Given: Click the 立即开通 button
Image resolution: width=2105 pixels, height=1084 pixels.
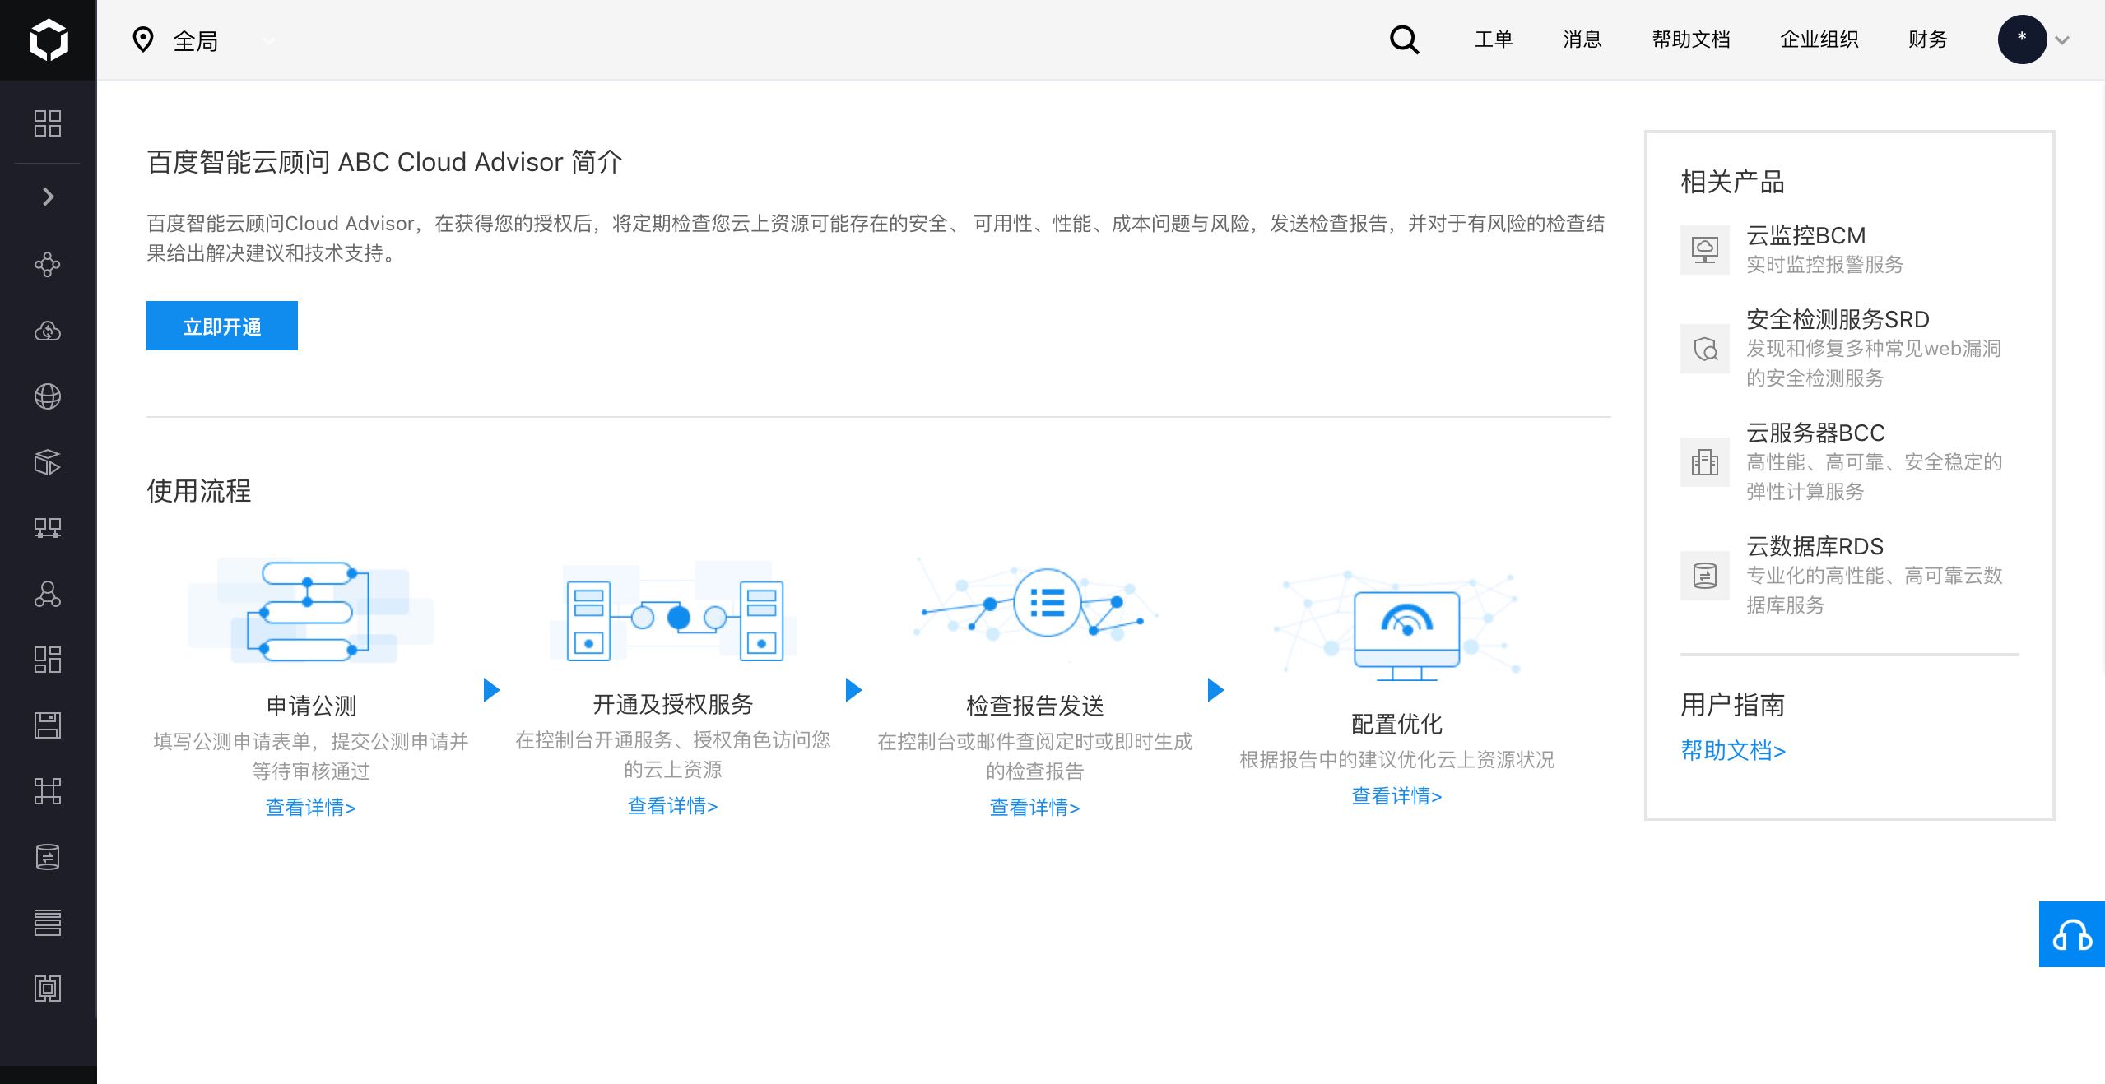Looking at the screenshot, I should click(222, 326).
